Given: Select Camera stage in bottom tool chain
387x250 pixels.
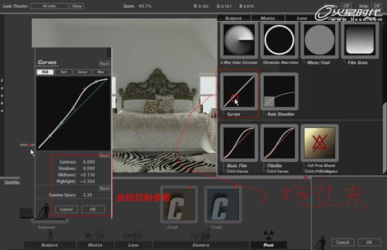Looking at the screenshot, I should point(201,245).
